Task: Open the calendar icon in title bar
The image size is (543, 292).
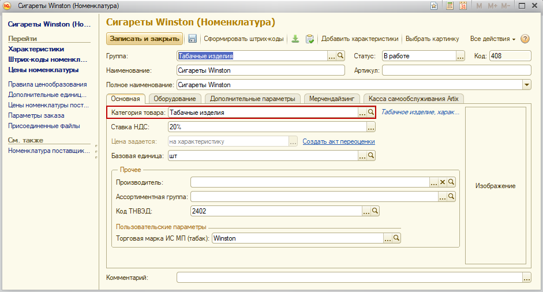Action: (463, 6)
